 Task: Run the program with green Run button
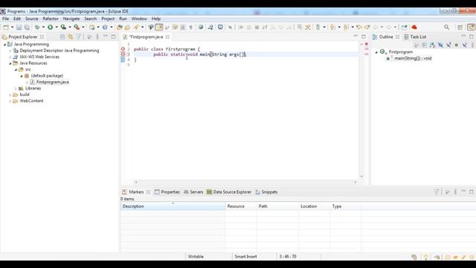click(x=50, y=28)
